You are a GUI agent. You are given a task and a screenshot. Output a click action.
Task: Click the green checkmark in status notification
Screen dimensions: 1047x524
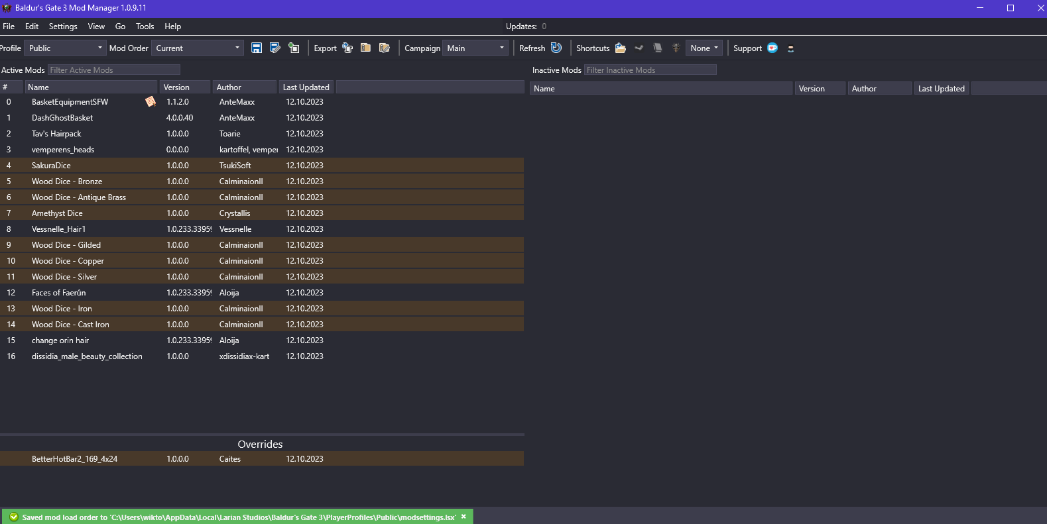(13, 517)
